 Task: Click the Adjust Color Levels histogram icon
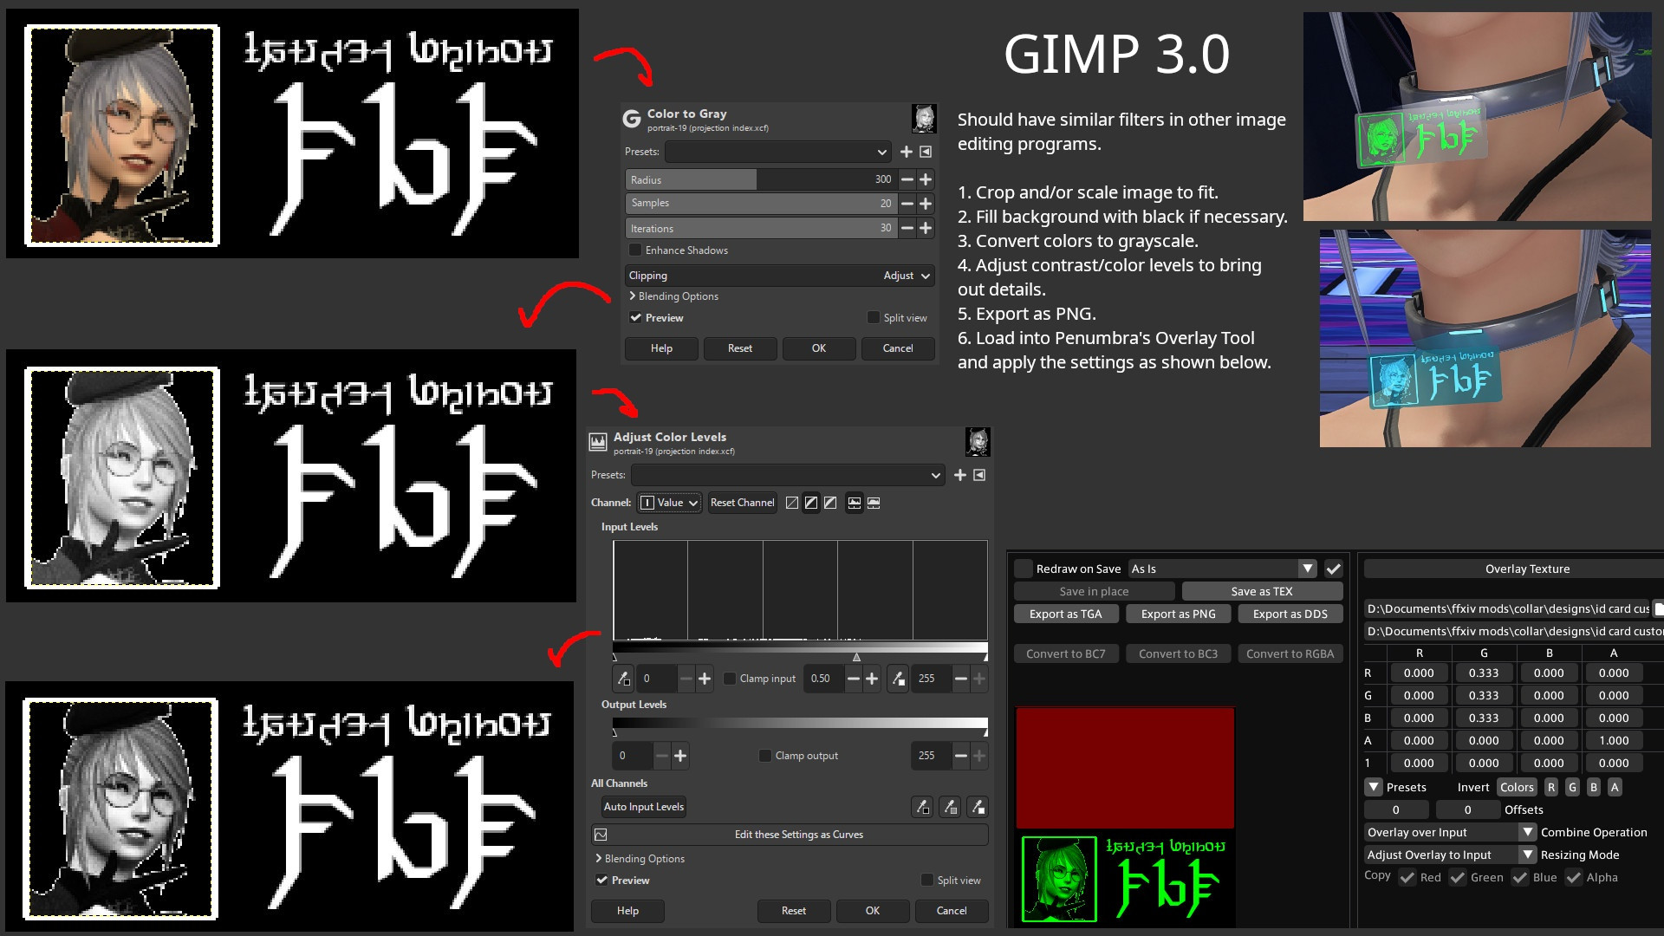click(598, 442)
